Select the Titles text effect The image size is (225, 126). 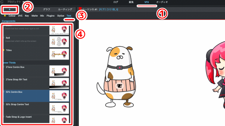tap(36, 54)
